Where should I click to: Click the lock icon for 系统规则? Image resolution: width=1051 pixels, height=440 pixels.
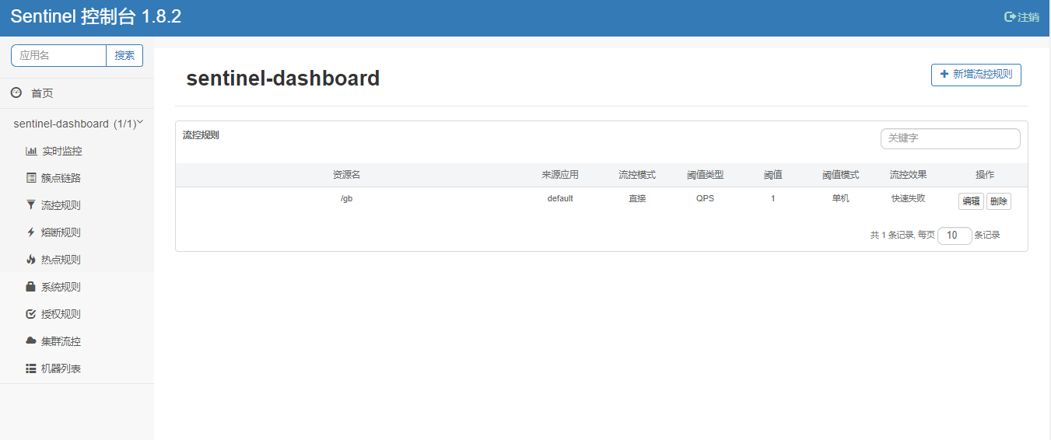[x=31, y=287]
